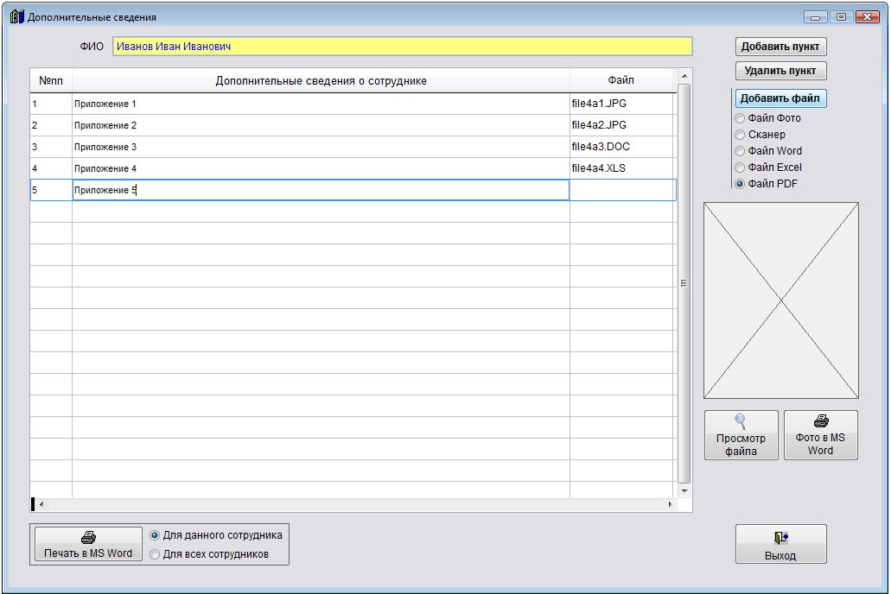Viewport: 891px width, 594px height.
Task: Click the file4a3.DOC file cell
Action: 621,147
